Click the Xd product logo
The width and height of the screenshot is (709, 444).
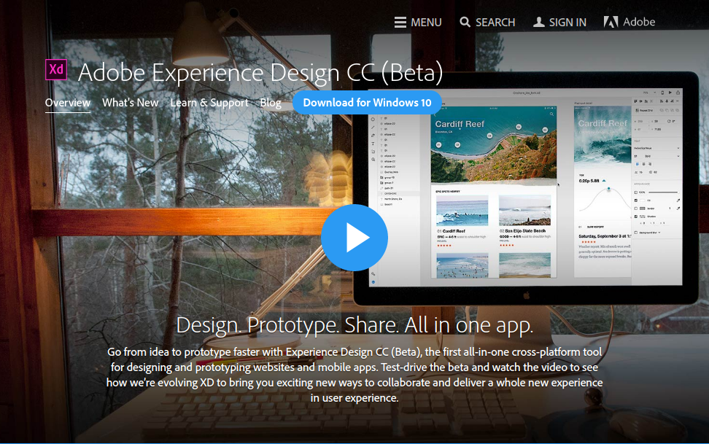[x=55, y=70]
